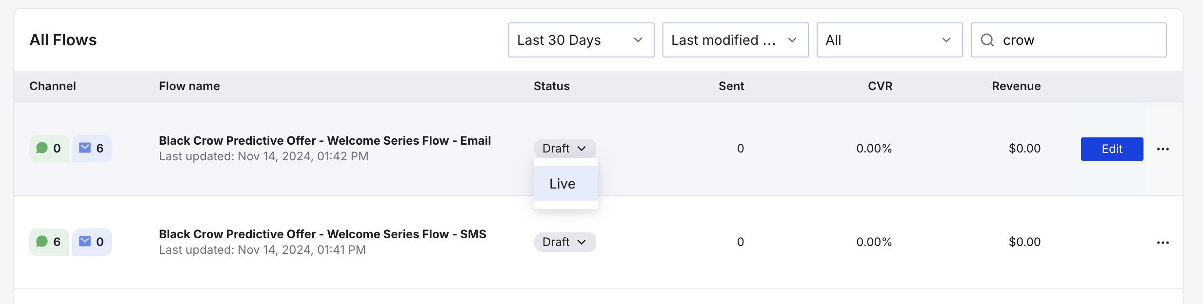Viewport: 1203px width, 304px height.
Task: Open the Last modified sort dropdown
Action: pyautogui.click(x=735, y=40)
